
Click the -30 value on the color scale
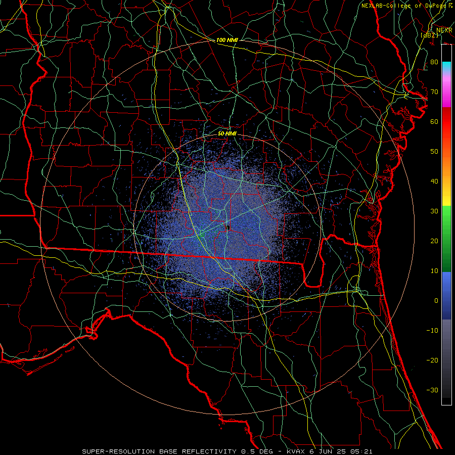(432, 390)
